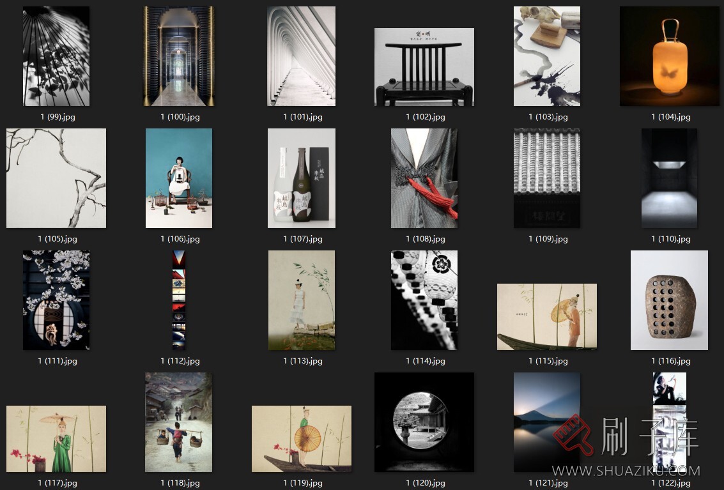Open the narrow collage strip 1 (112).jpg
This screenshot has height=490, width=724.
point(179,300)
